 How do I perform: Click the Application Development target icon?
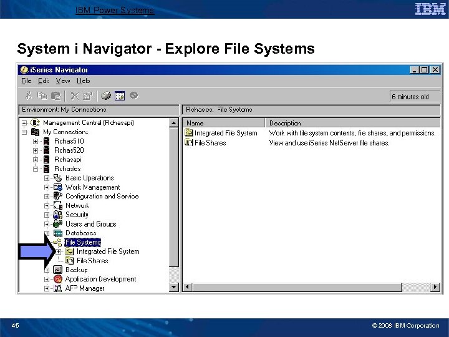coord(57,279)
